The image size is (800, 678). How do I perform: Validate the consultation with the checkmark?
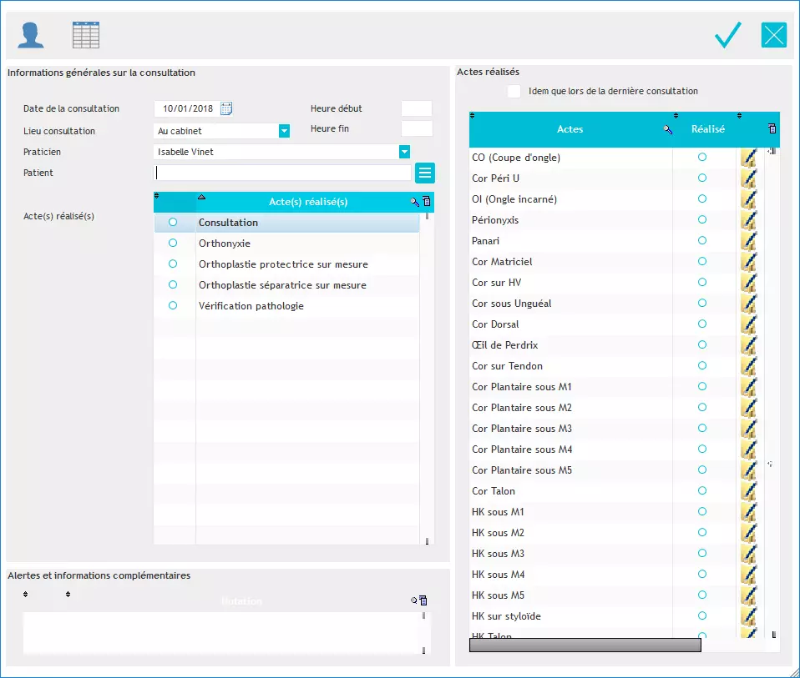[728, 35]
